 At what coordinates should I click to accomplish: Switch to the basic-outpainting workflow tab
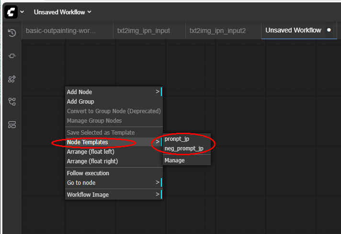coord(61,31)
